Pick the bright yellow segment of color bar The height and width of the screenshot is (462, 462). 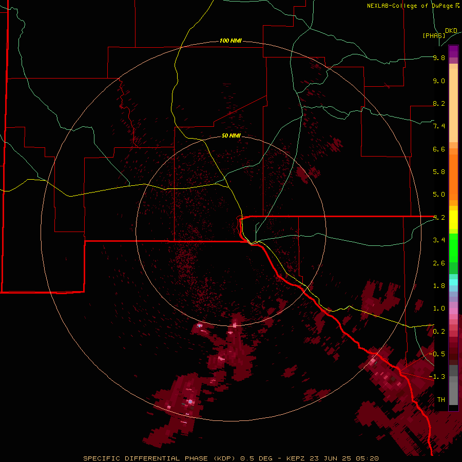point(453,220)
